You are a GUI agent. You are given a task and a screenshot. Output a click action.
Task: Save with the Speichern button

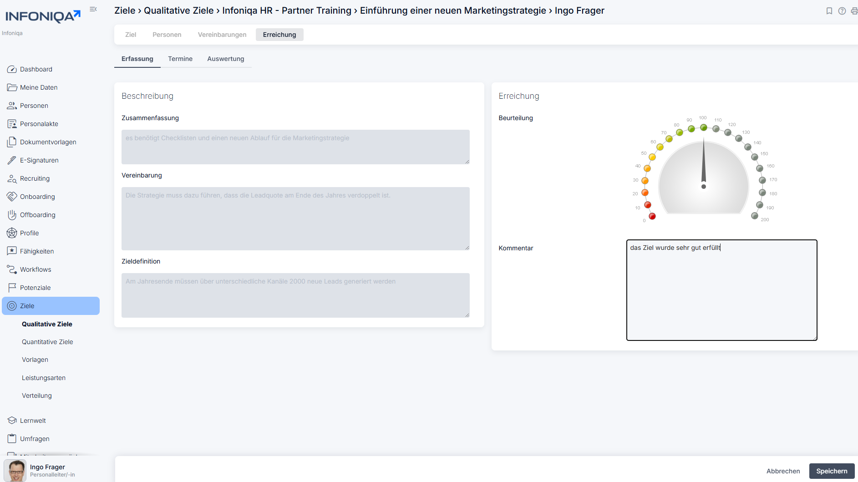pyautogui.click(x=832, y=471)
